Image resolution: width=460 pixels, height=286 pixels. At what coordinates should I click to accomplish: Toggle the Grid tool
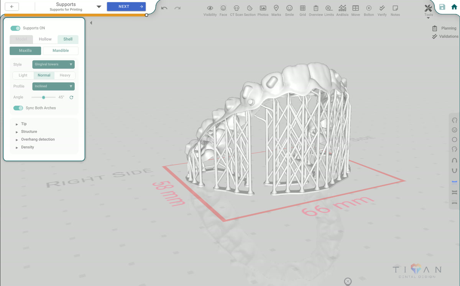pyautogui.click(x=302, y=10)
